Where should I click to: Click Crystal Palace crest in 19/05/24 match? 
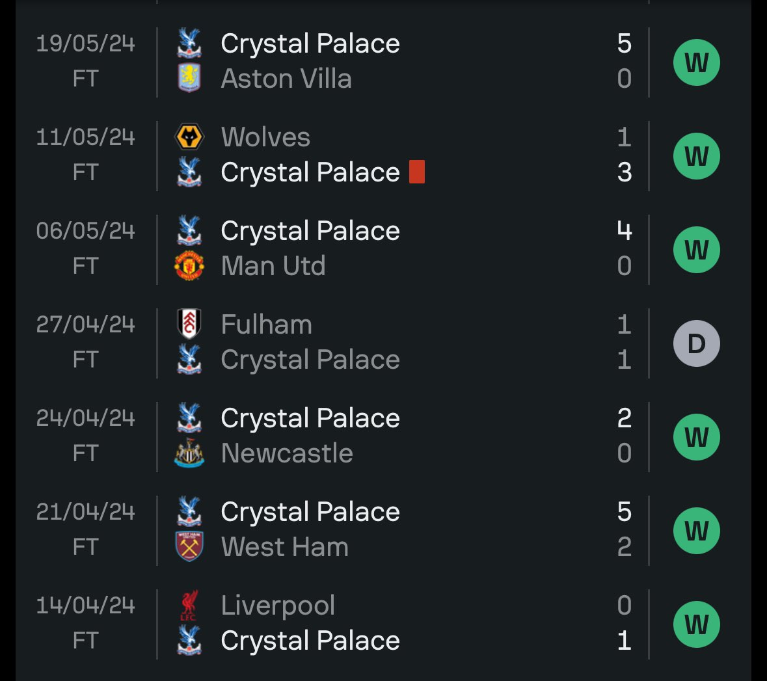[189, 43]
